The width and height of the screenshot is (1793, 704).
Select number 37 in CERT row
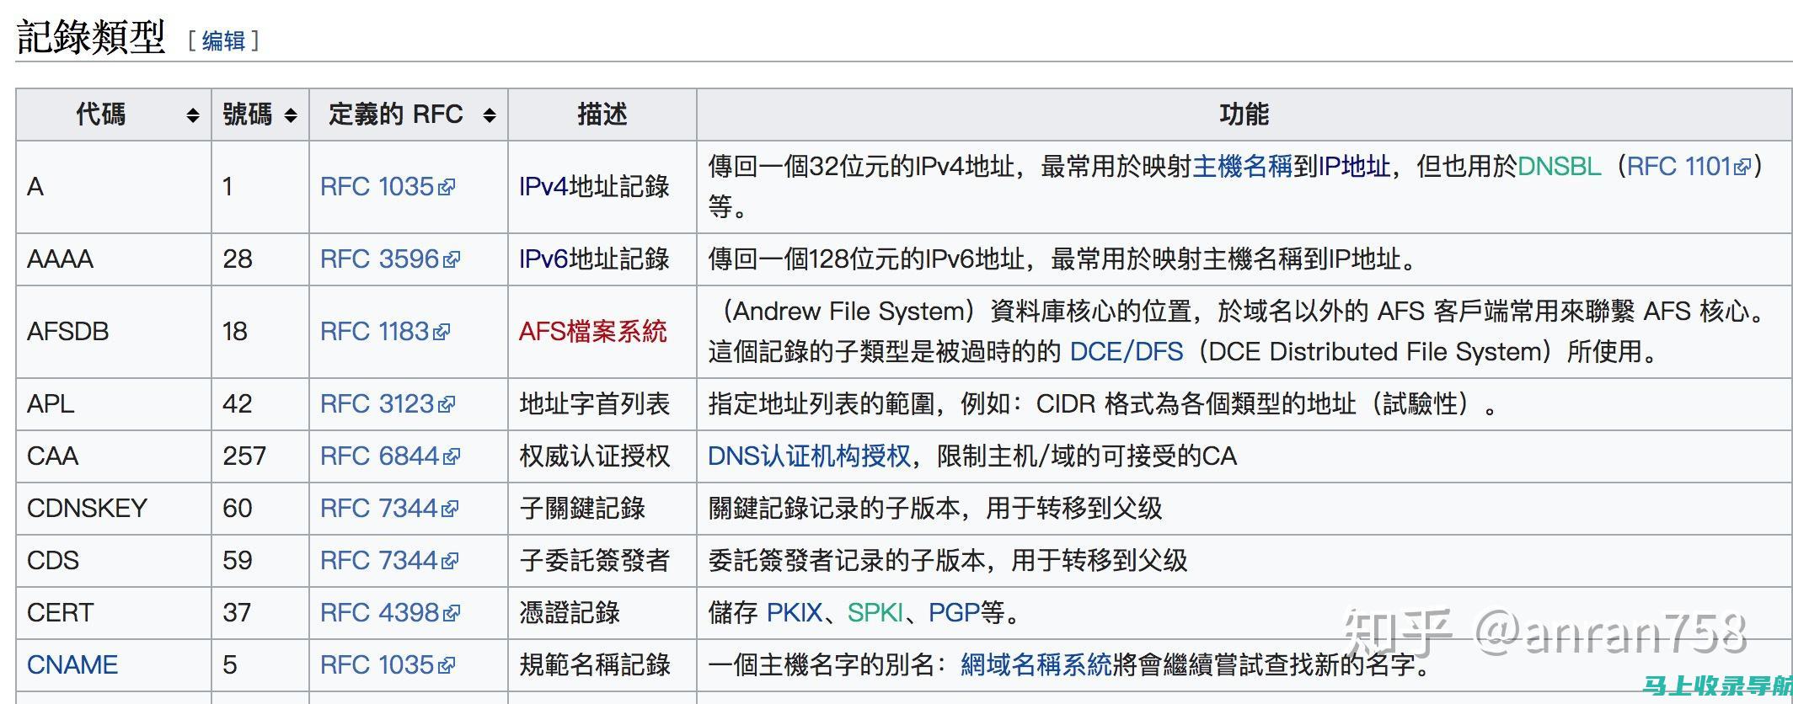(x=238, y=612)
